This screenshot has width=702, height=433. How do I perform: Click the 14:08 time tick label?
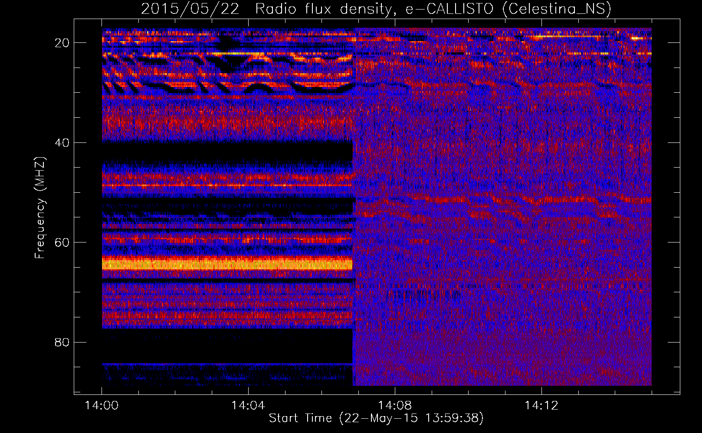(x=395, y=405)
